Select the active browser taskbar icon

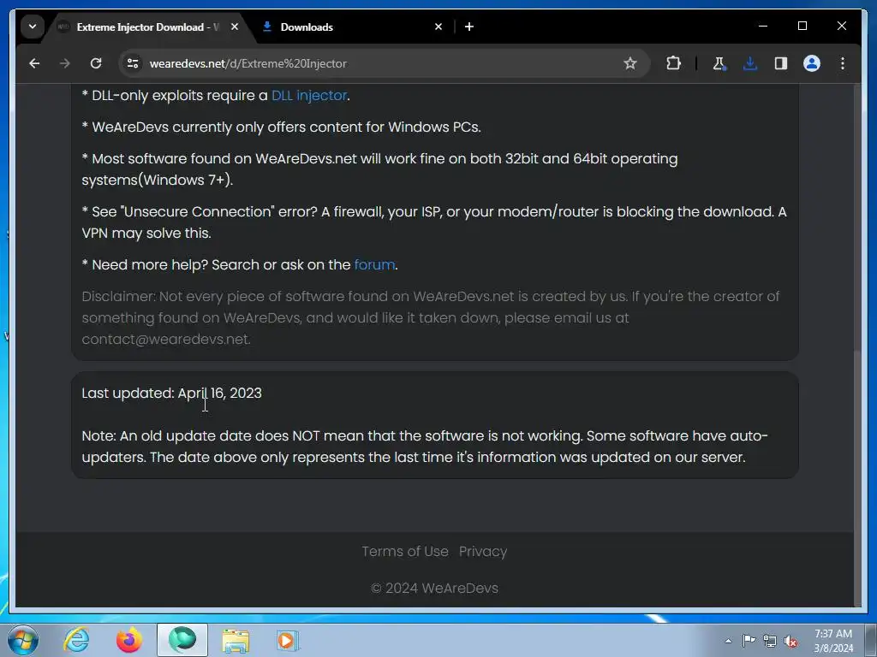point(182,640)
